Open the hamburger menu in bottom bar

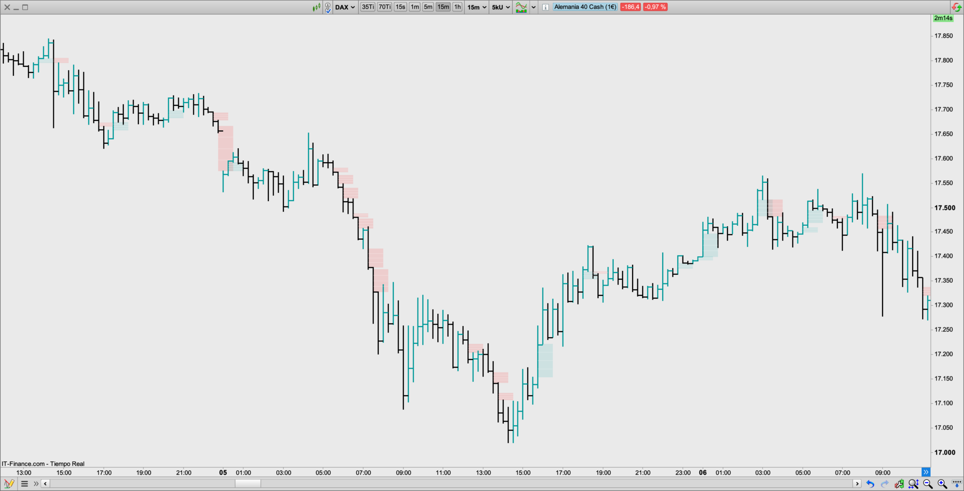tap(24, 483)
